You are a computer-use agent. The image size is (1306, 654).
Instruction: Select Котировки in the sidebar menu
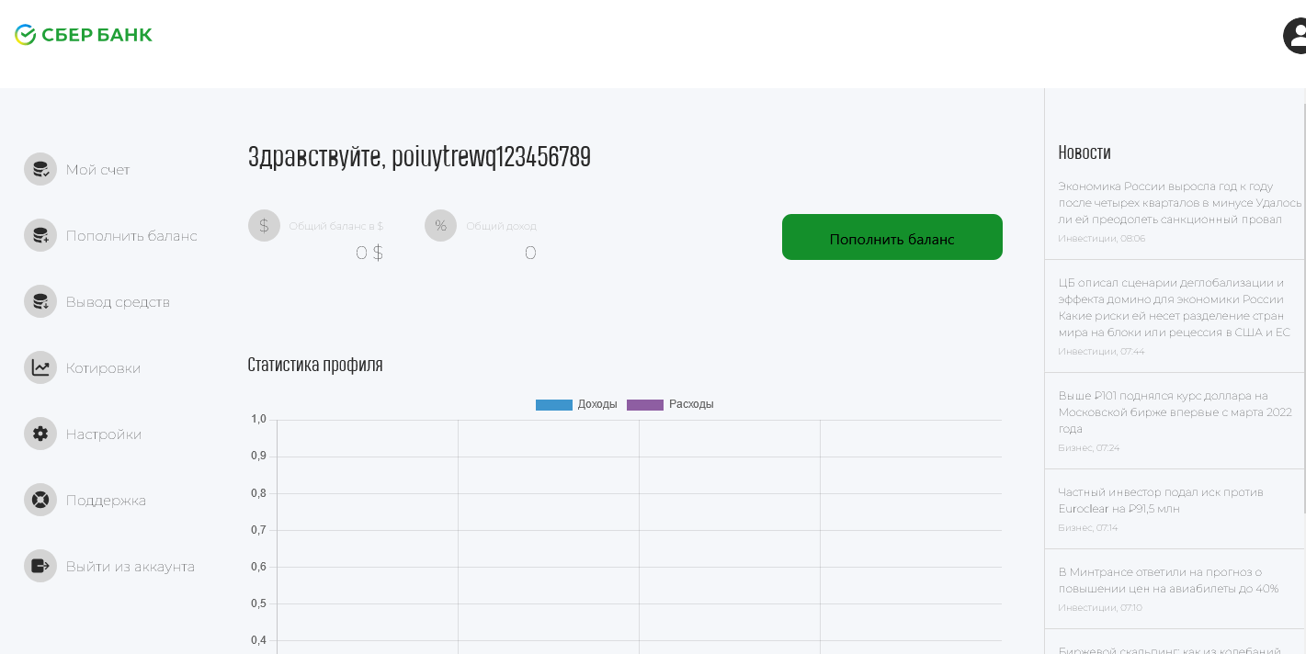103,368
